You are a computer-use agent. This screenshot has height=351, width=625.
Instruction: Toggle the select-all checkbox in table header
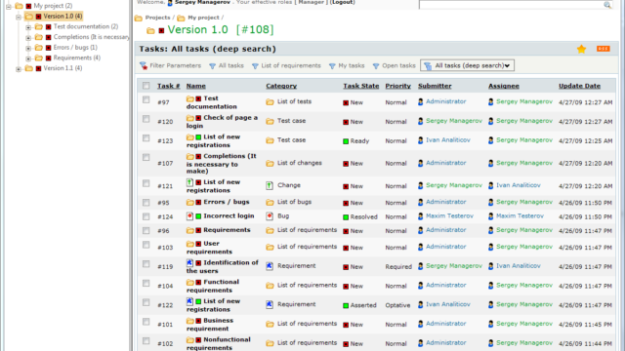point(146,86)
